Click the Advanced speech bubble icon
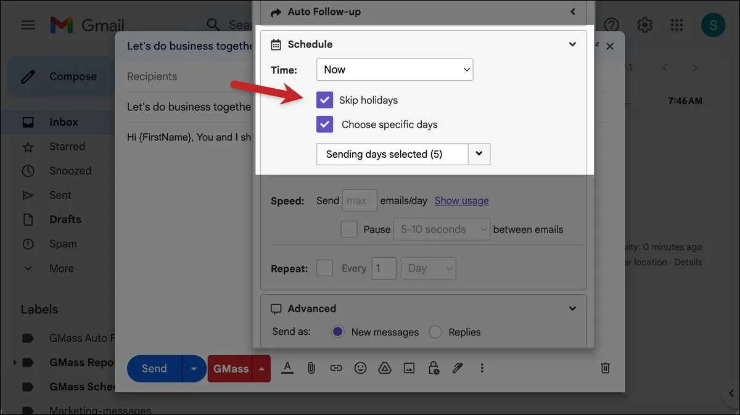Screen dimensions: 740x415 [x=276, y=308]
